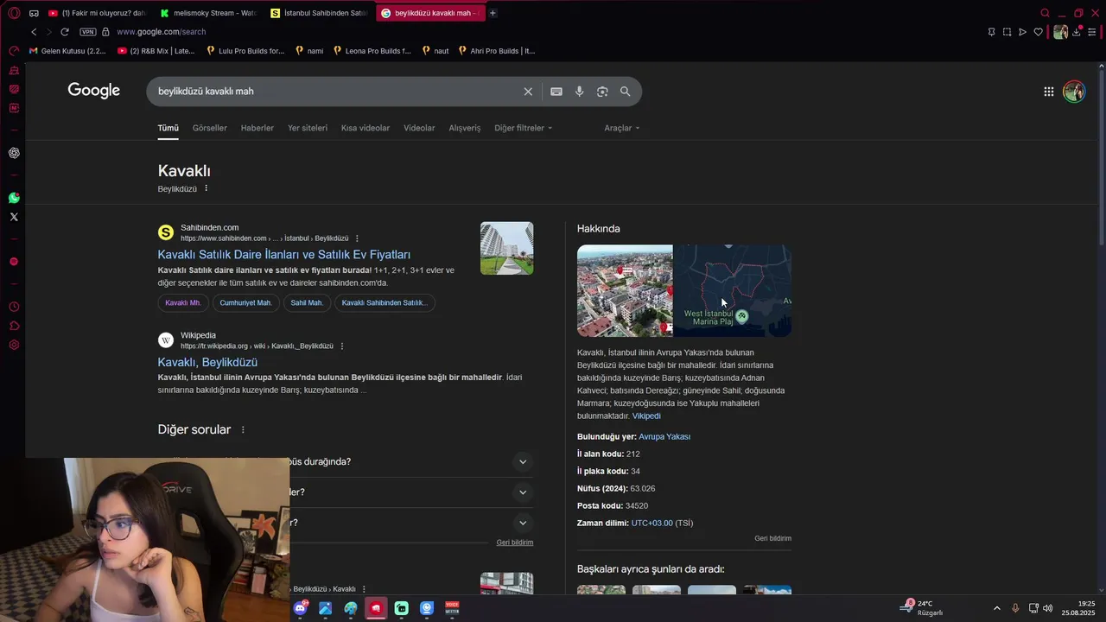Focus the address bar showing www.google.com/search
The image size is (1106, 622).
point(161,32)
